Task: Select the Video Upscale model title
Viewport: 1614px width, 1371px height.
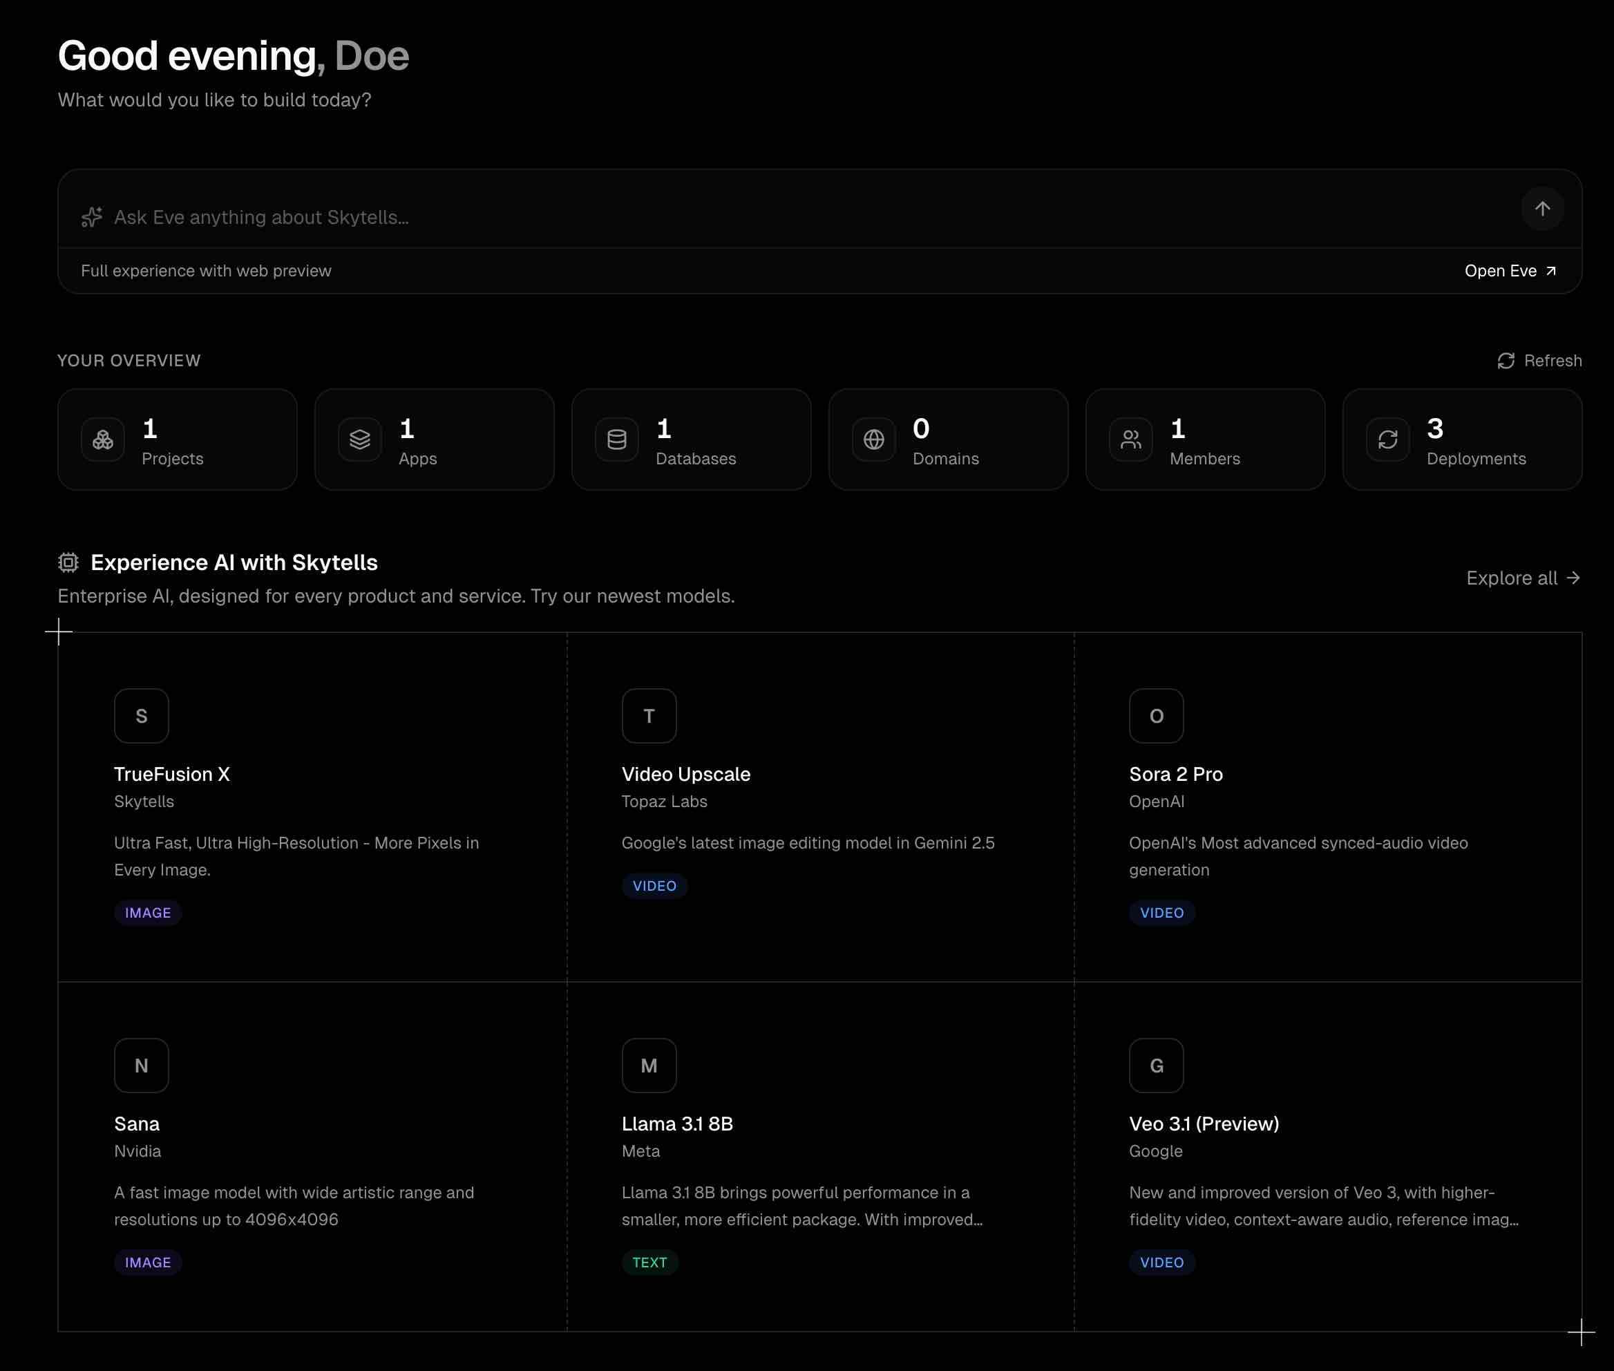Action: click(x=685, y=774)
